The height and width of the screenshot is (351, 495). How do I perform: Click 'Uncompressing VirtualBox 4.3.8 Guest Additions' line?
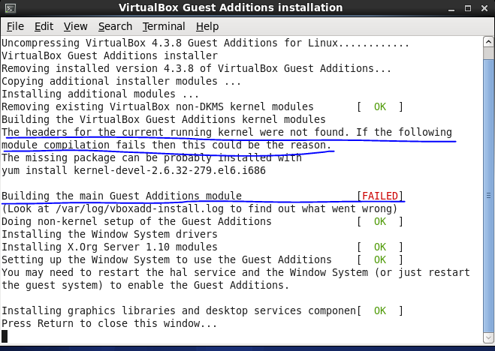[x=206, y=43]
